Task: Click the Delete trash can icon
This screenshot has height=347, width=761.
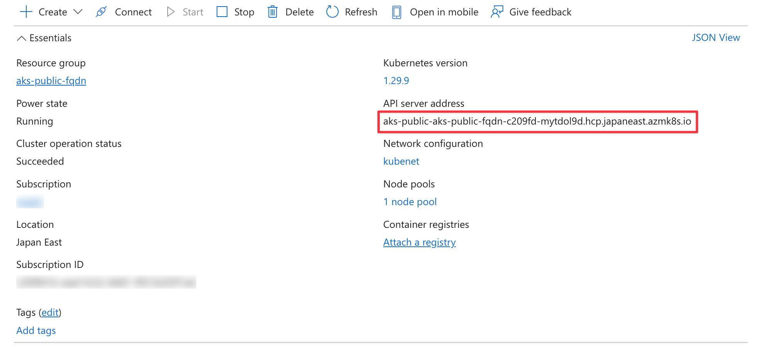Action: coord(273,12)
